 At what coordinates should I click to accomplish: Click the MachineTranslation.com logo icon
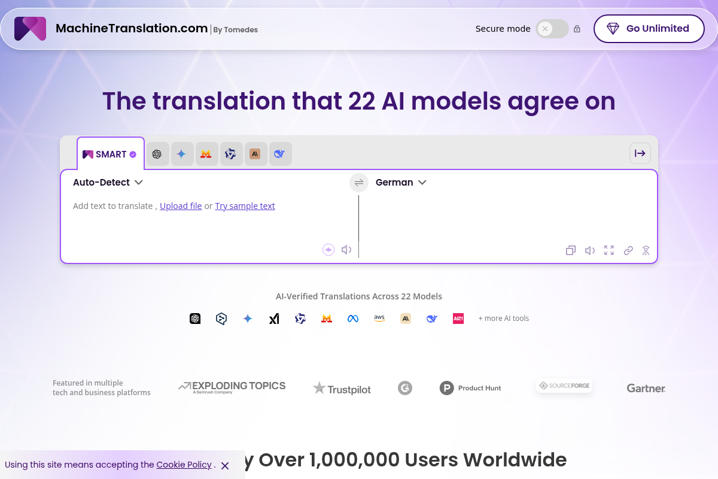[30, 29]
